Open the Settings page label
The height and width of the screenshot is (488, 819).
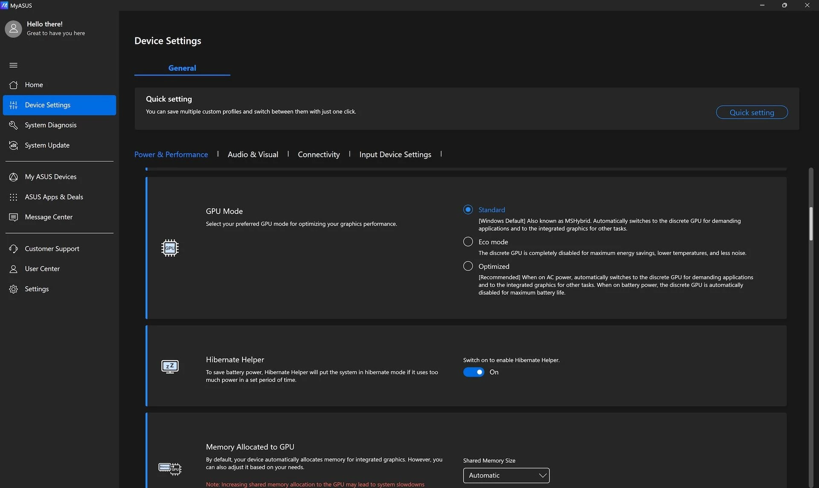coord(37,289)
